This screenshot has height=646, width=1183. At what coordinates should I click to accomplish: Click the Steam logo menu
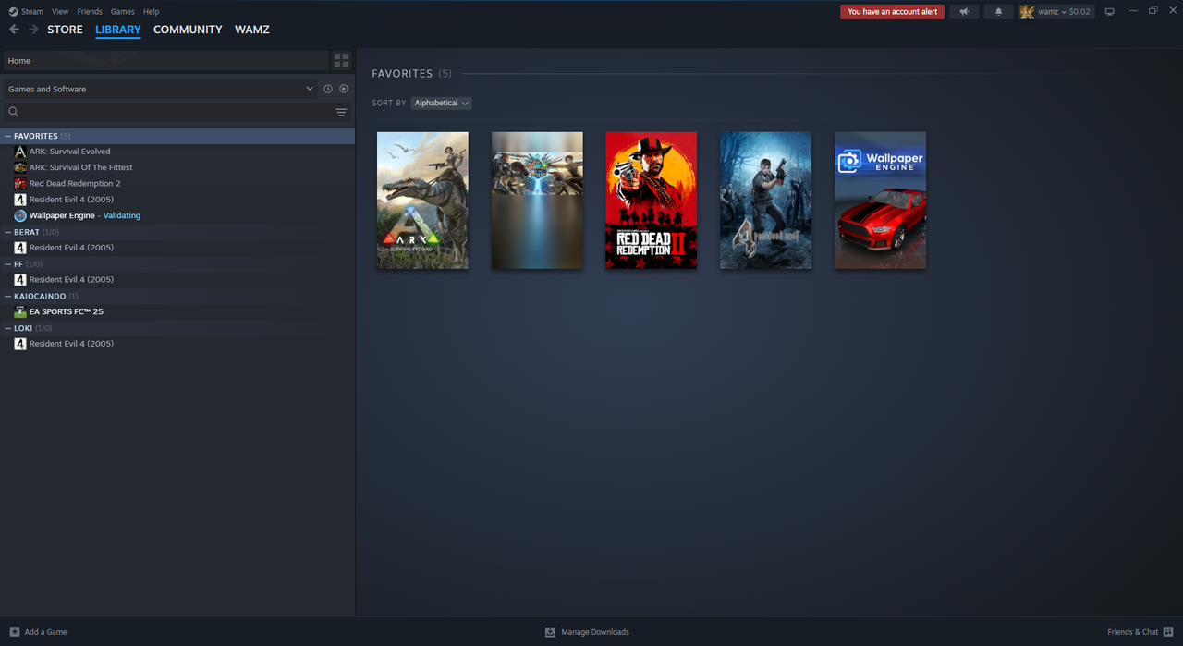(x=26, y=12)
